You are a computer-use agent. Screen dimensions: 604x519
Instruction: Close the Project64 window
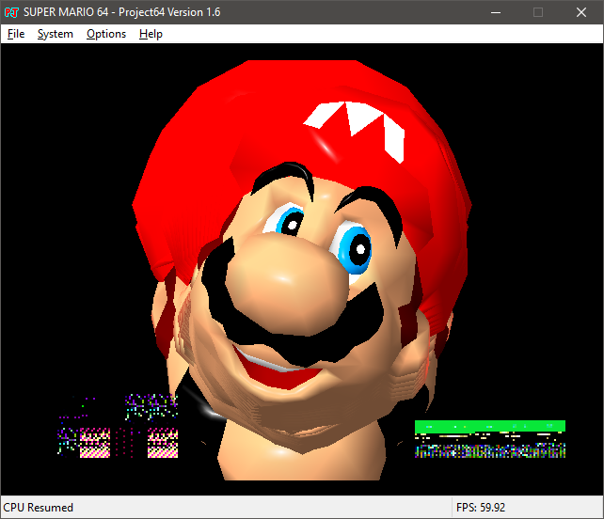tap(581, 12)
